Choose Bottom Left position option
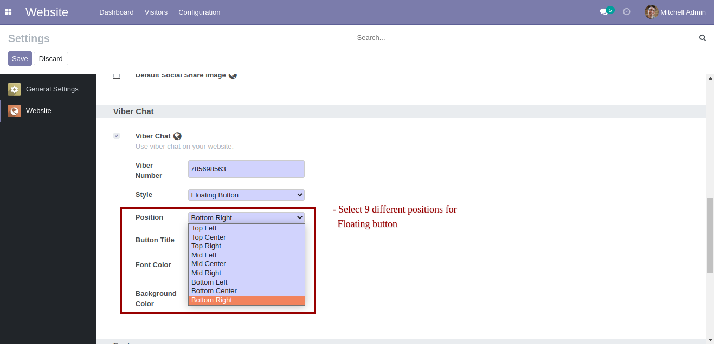The width and height of the screenshot is (714, 344). point(247,282)
